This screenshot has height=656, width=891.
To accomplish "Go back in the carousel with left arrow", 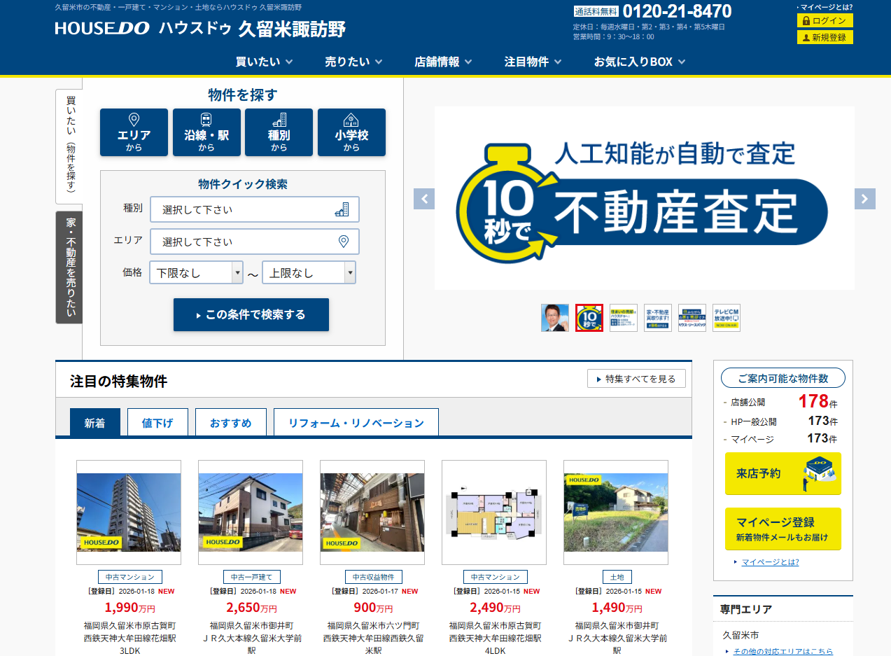I will coord(425,199).
